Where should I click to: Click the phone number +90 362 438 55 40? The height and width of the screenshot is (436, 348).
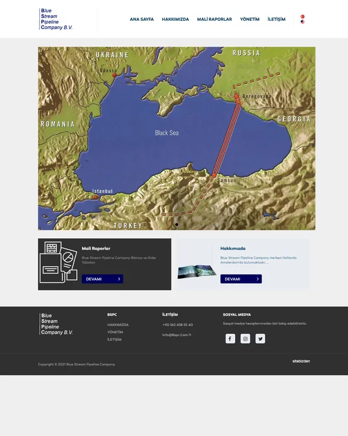(x=177, y=325)
